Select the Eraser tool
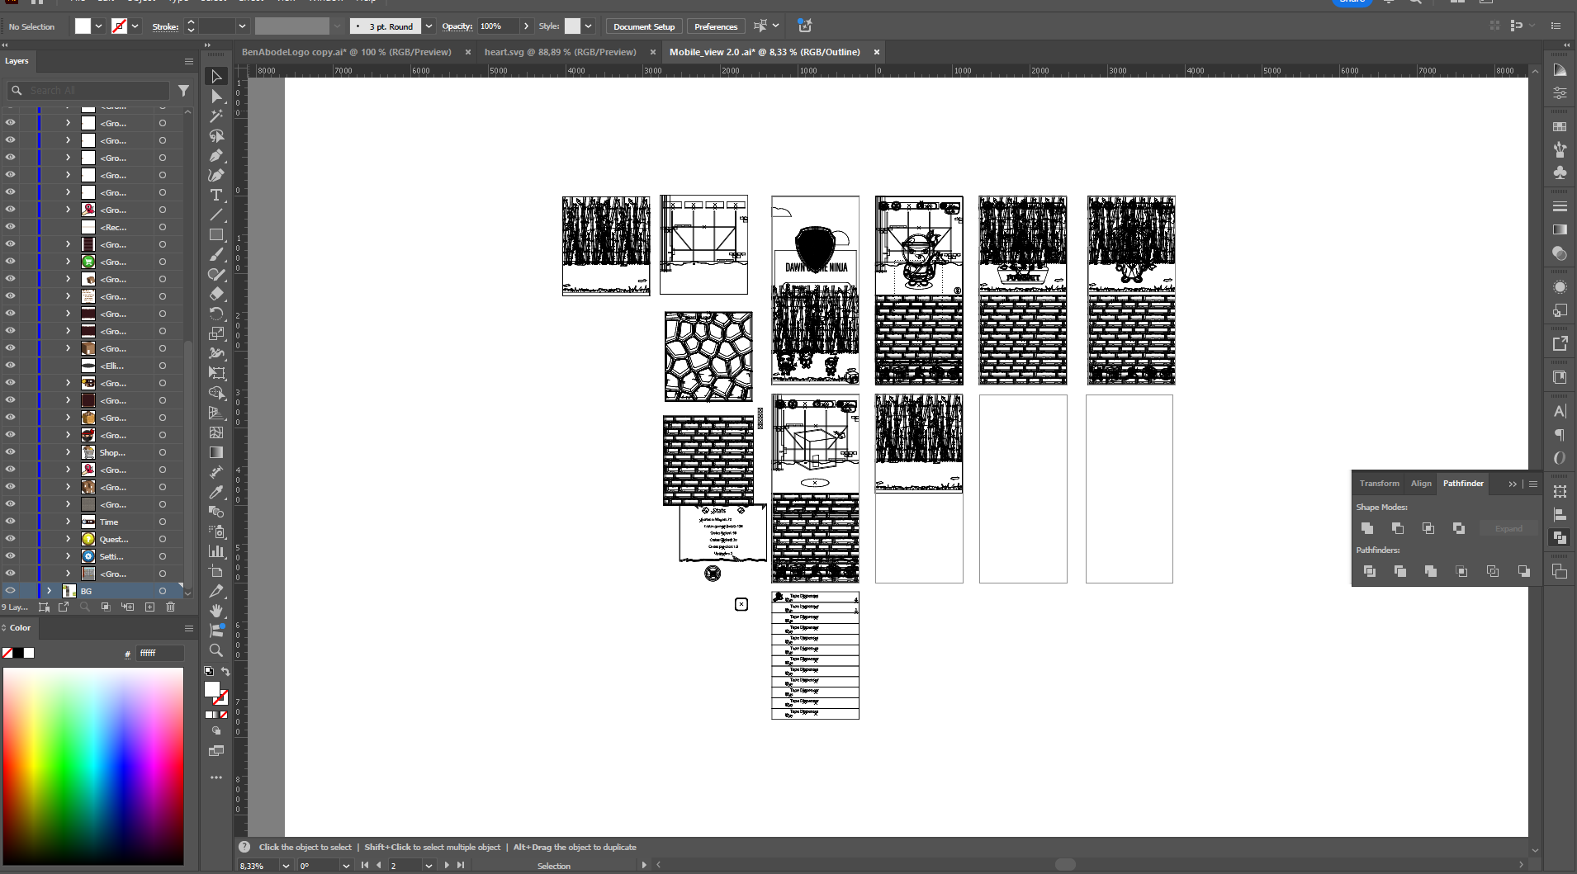 (x=216, y=294)
